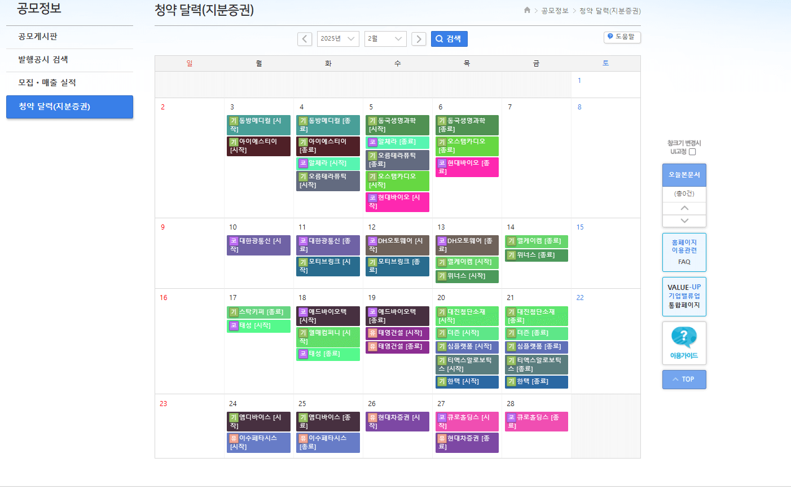Open 이수페타시스 [시작] event
The width and height of the screenshot is (791, 489).
[258, 443]
